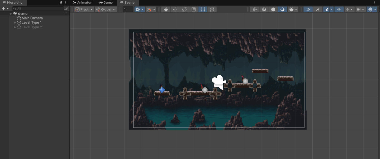Image resolution: width=380 pixels, height=159 pixels.
Task: Open the Pivot dropdown
Action: coord(84,9)
